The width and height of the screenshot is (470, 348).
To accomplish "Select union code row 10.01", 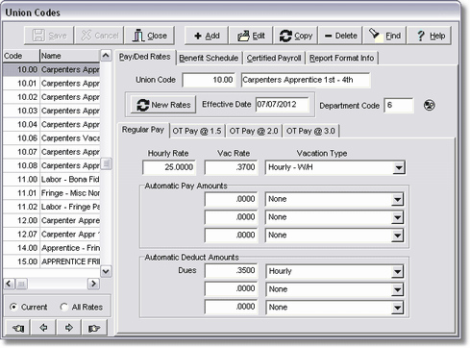I will coord(52,84).
